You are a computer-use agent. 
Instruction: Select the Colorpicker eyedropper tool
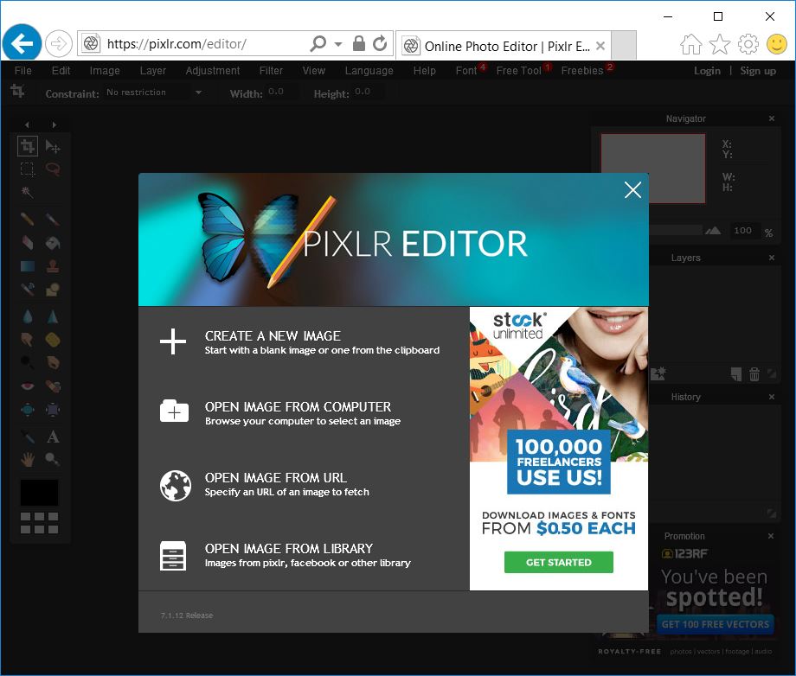tap(28, 437)
